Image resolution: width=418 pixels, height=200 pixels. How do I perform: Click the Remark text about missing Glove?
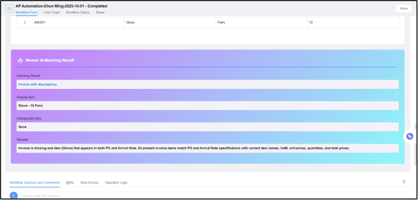click(208, 148)
